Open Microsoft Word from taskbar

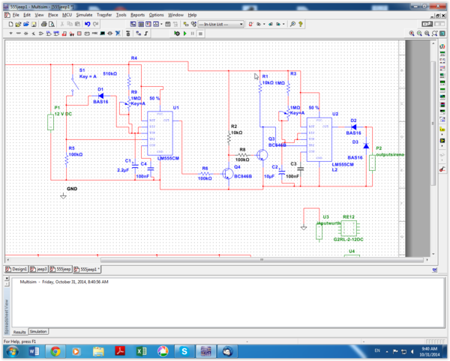[34, 351]
